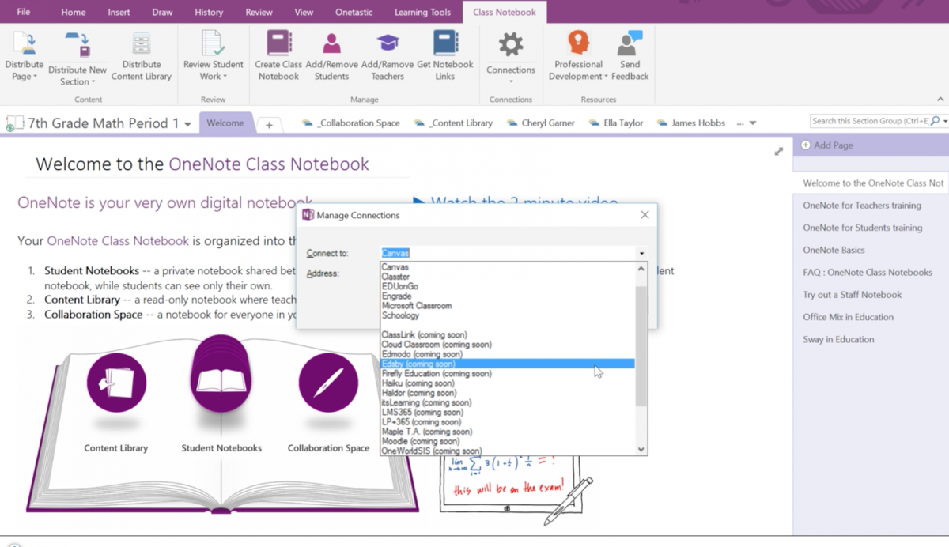This screenshot has width=949, height=547.
Task: Open Sway in Education page
Action: coord(838,340)
